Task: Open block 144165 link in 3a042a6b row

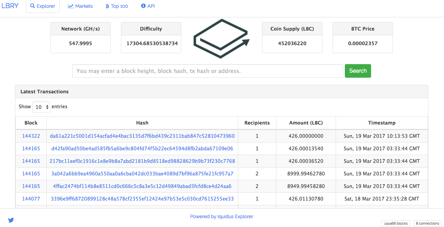Action: pos(31,174)
